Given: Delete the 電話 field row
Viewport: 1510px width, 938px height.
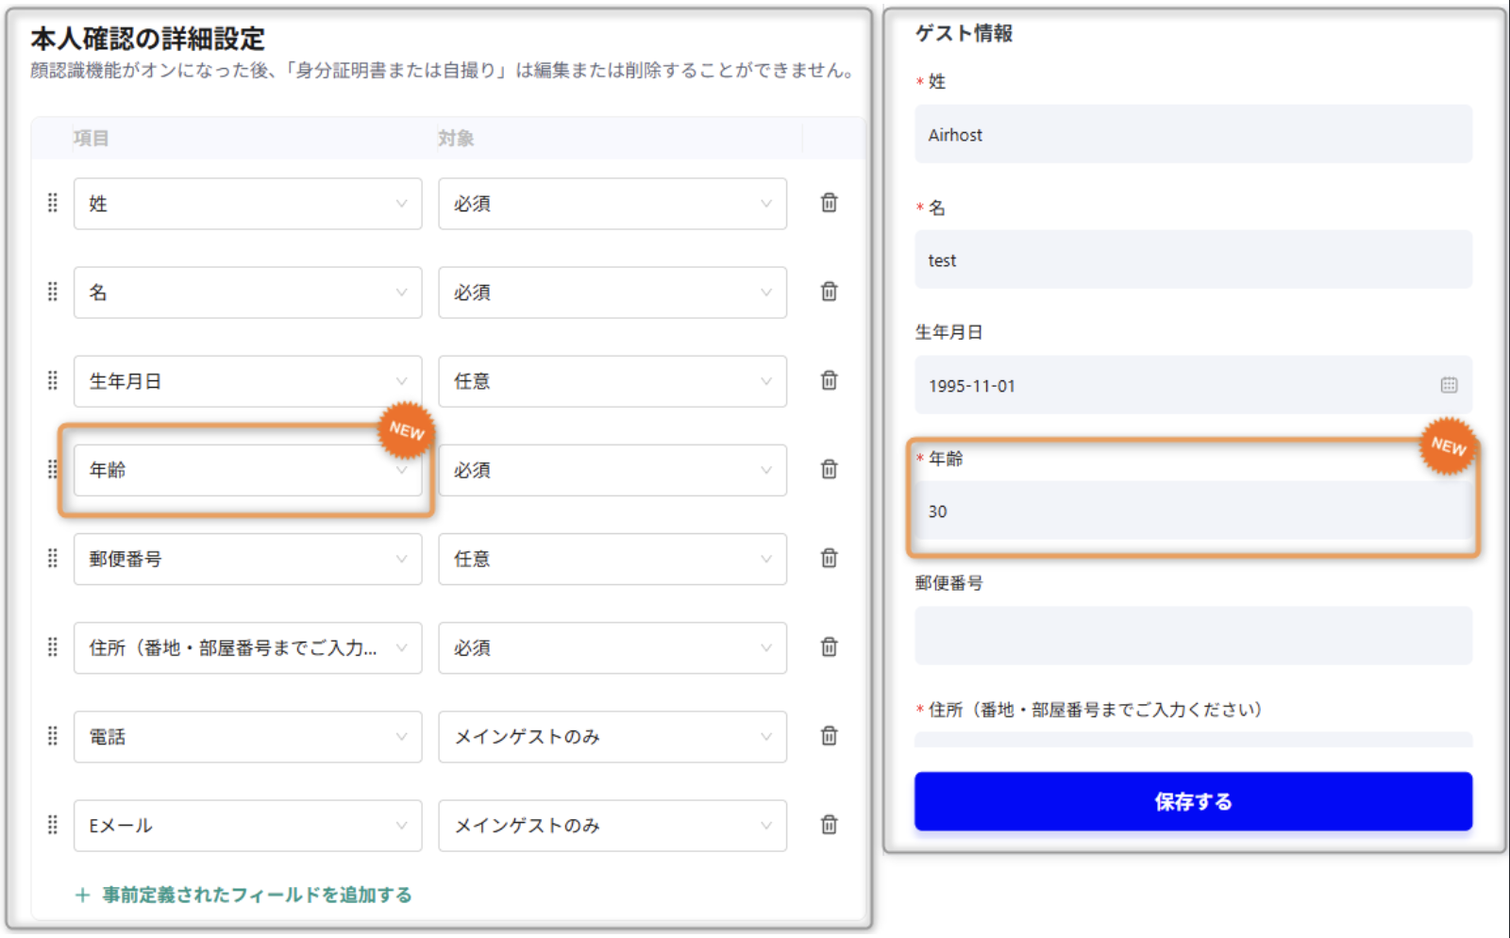Looking at the screenshot, I should click(x=828, y=737).
